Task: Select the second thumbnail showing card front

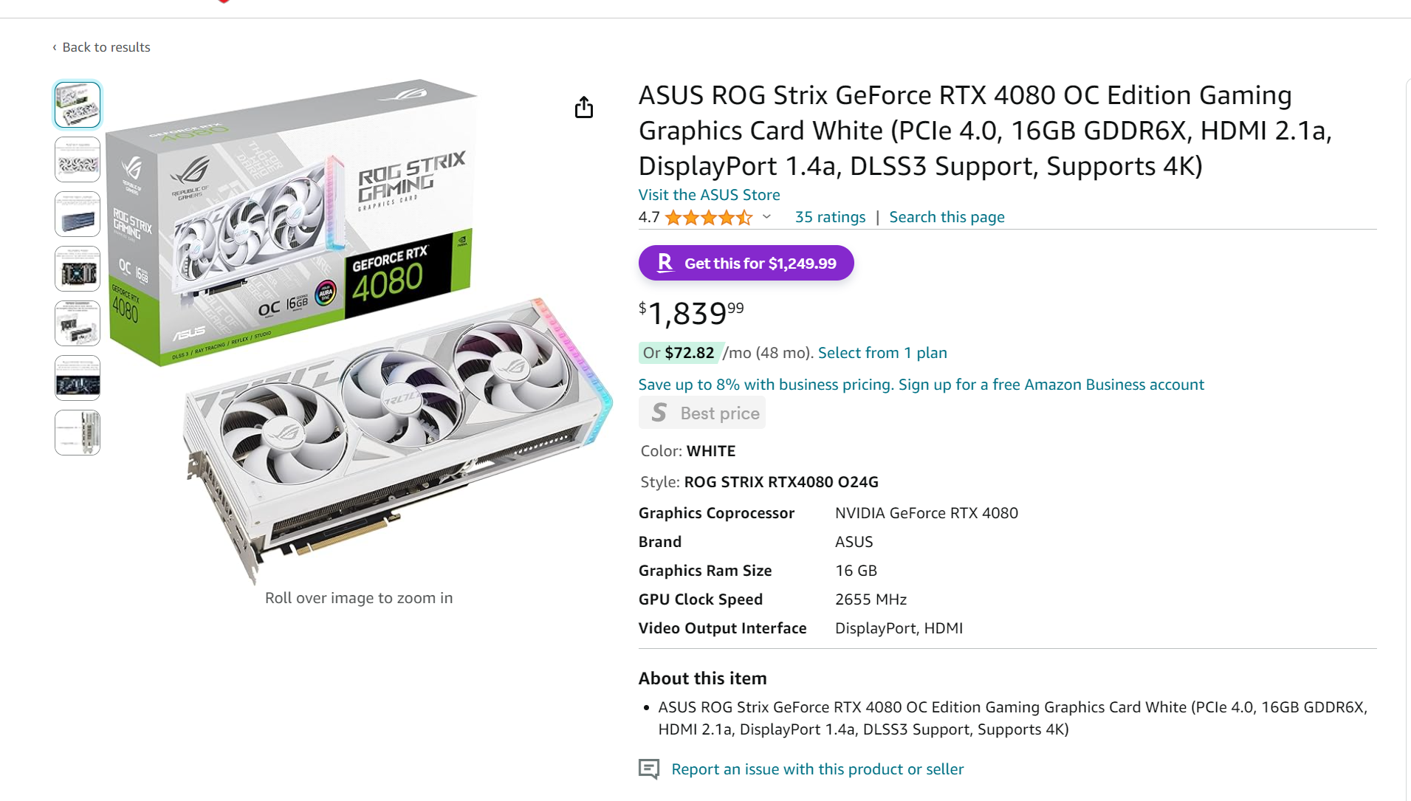Action: click(x=78, y=159)
